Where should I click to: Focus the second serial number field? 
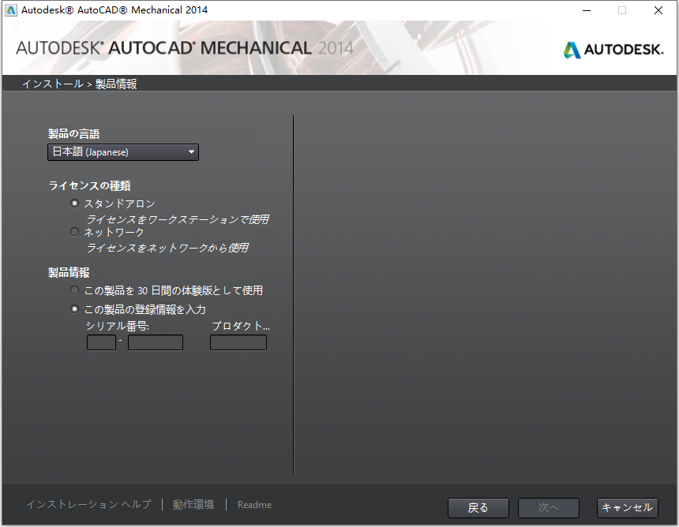click(156, 342)
